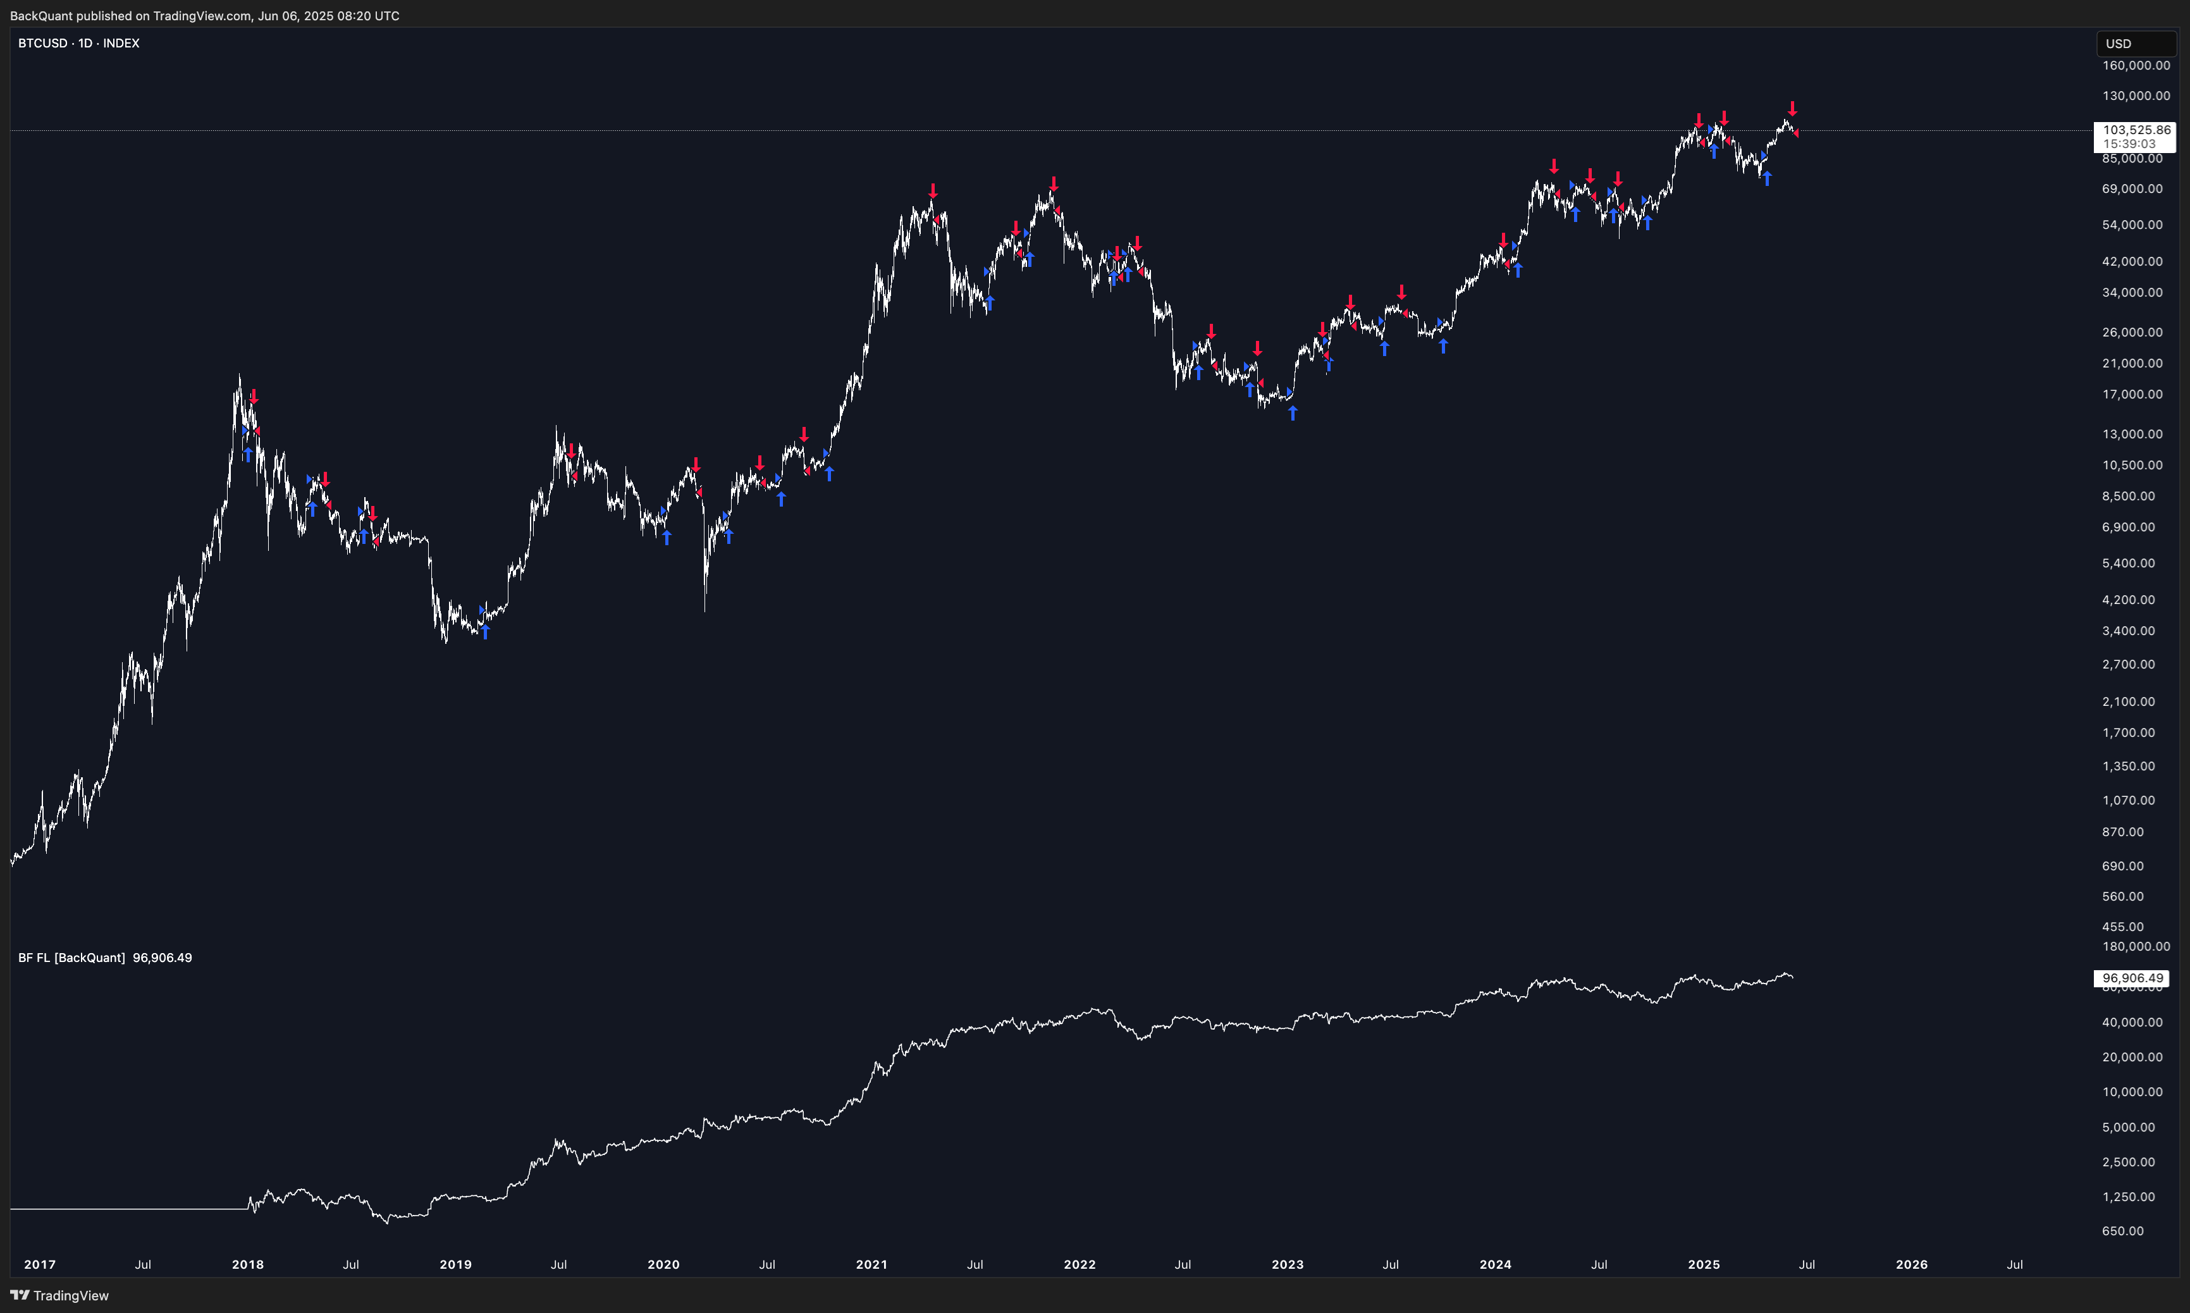
Task: Click the 650.00 label in the indicator pane
Action: tap(2123, 1231)
